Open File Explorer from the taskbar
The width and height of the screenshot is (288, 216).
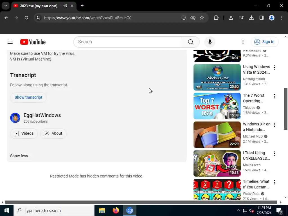[102, 210]
